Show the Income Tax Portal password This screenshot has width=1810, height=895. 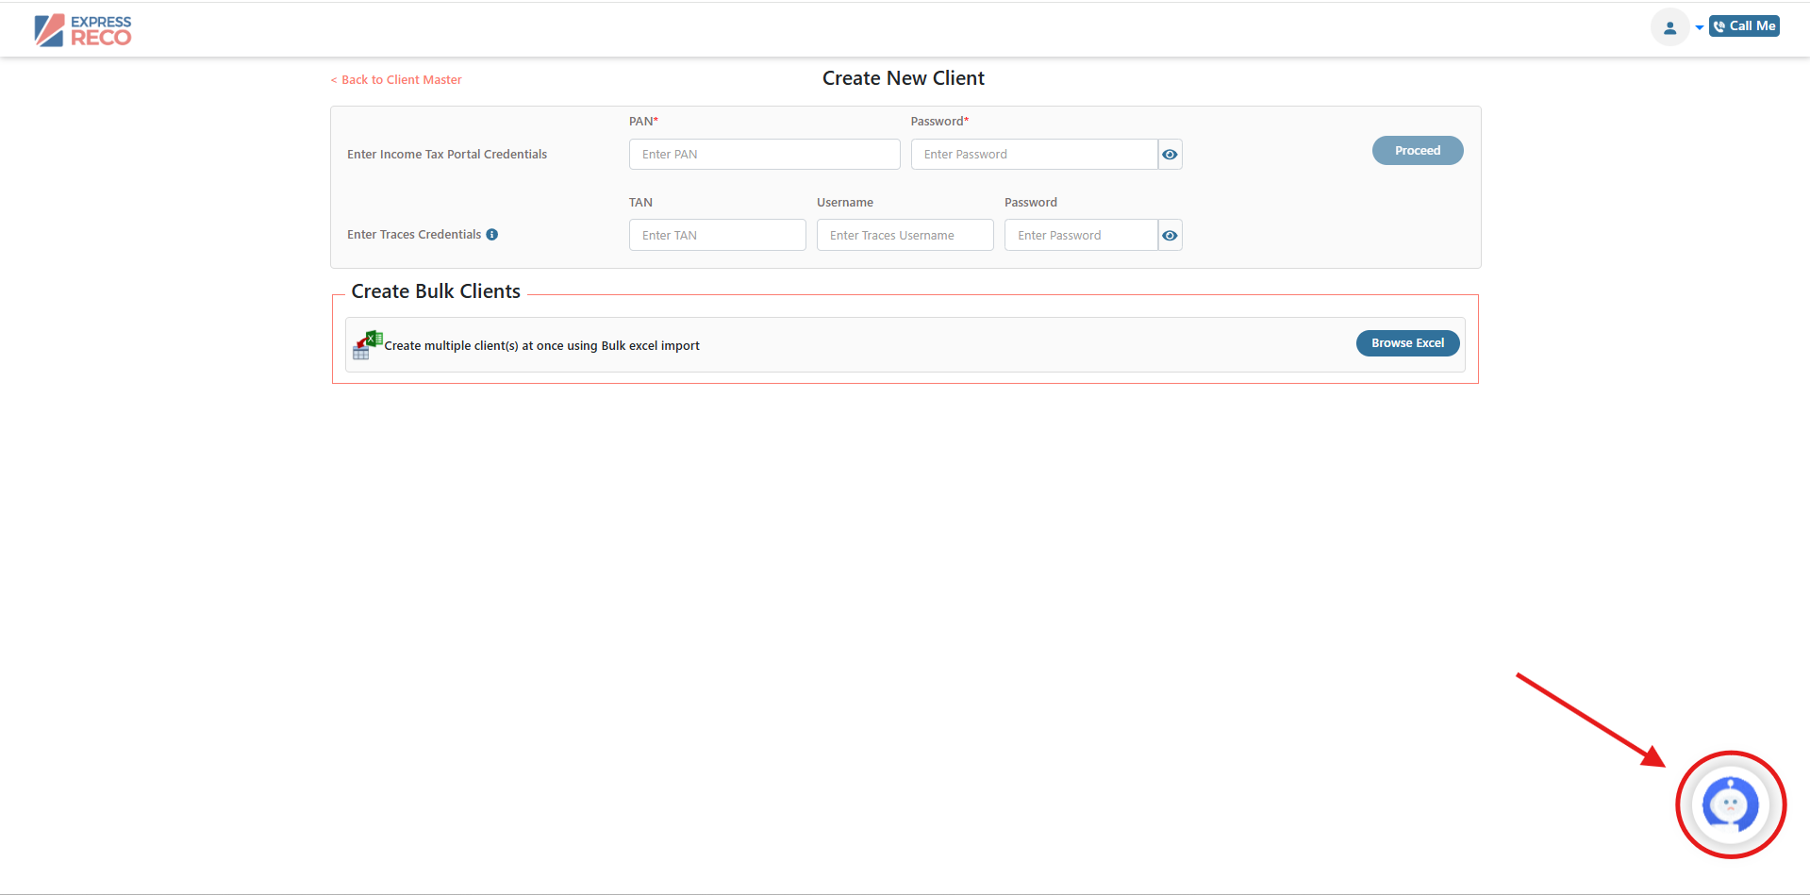[1170, 155]
